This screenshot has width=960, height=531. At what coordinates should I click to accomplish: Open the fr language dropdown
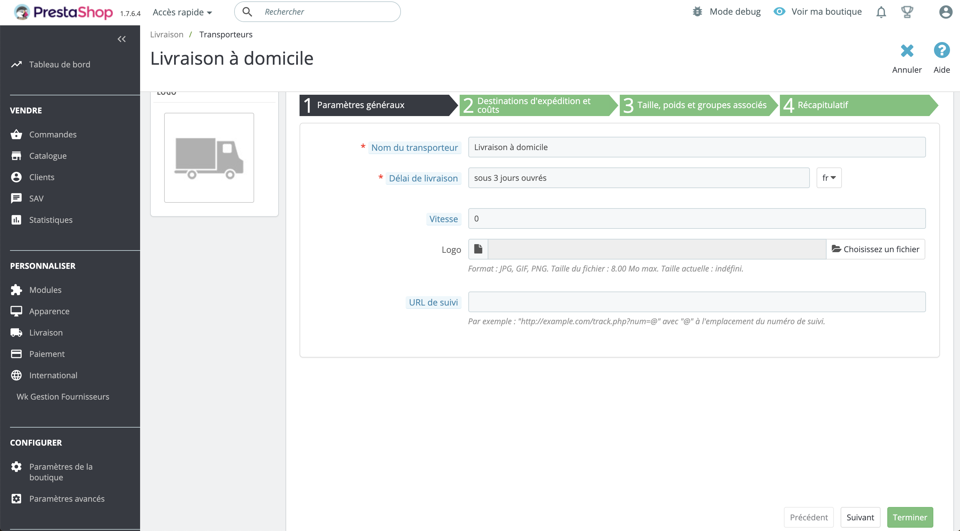829,178
